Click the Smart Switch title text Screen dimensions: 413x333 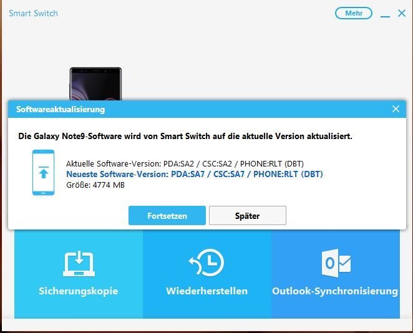(33, 13)
